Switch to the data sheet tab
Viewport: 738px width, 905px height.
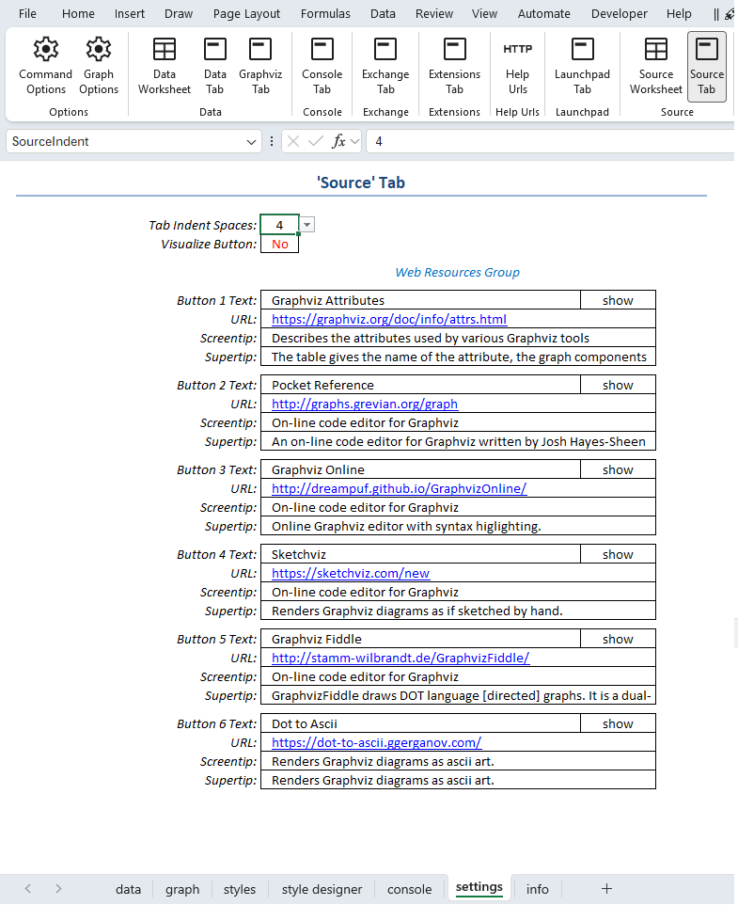[x=128, y=889]
